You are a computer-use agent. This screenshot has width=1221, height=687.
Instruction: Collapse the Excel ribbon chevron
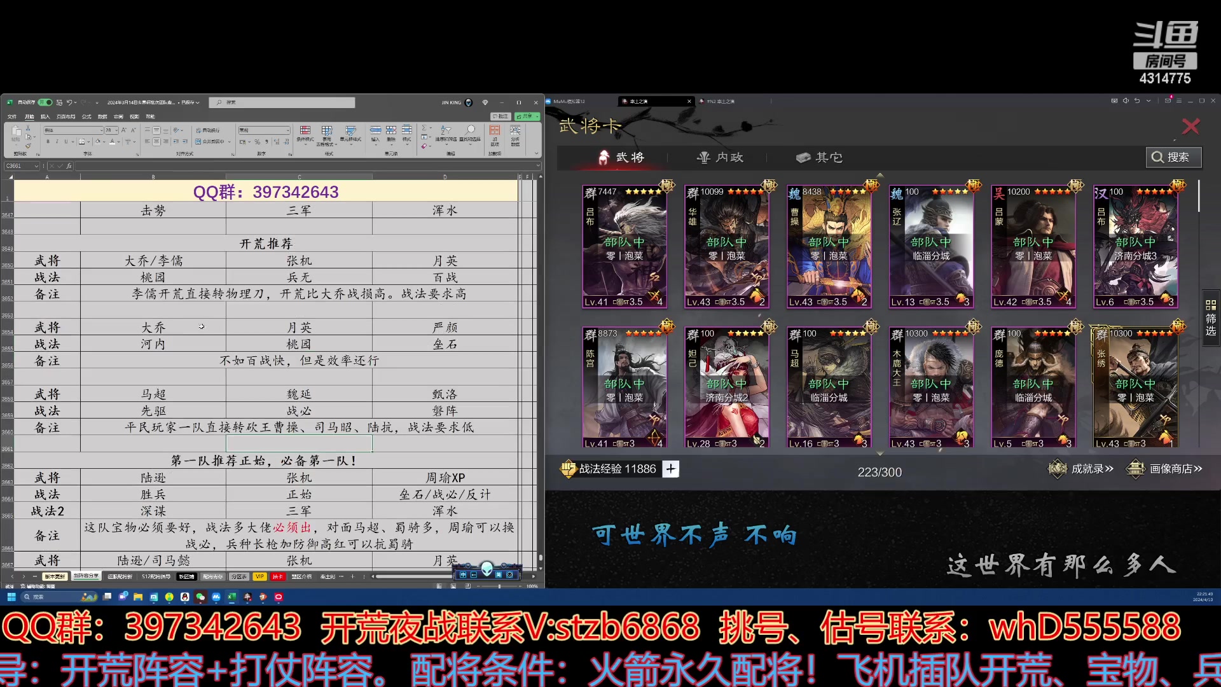coord(537,153)
